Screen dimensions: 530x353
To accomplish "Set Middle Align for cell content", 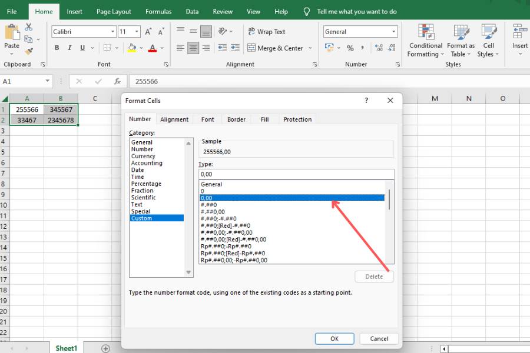I will tap(193, 31).
